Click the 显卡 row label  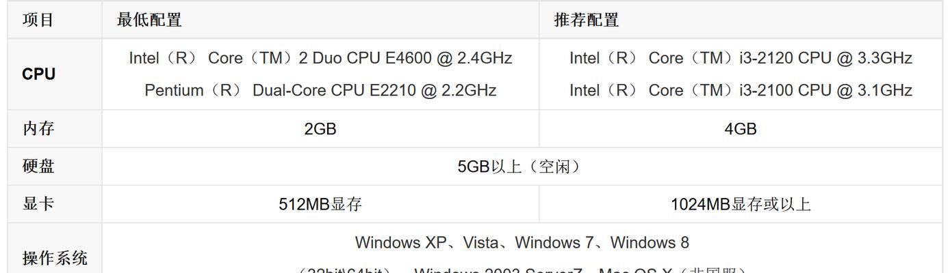point(38,203)
